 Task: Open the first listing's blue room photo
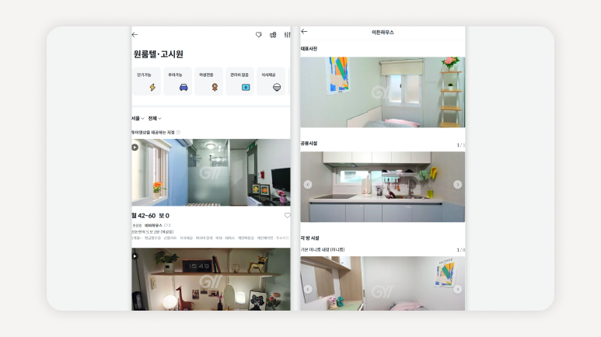pyautogui.click(x=211, y=172)
